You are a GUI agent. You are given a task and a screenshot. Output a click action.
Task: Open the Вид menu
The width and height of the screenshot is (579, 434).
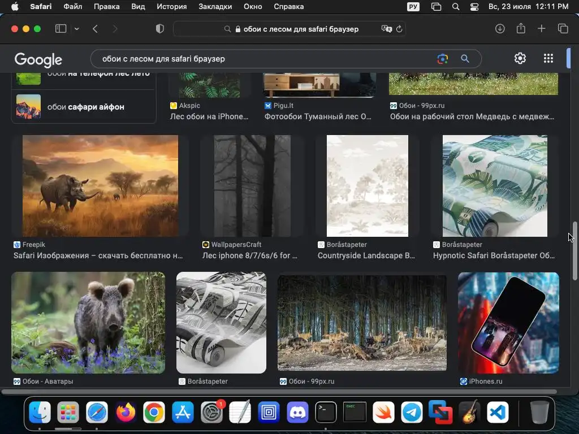pyautogui.click(x=138, y=7)
